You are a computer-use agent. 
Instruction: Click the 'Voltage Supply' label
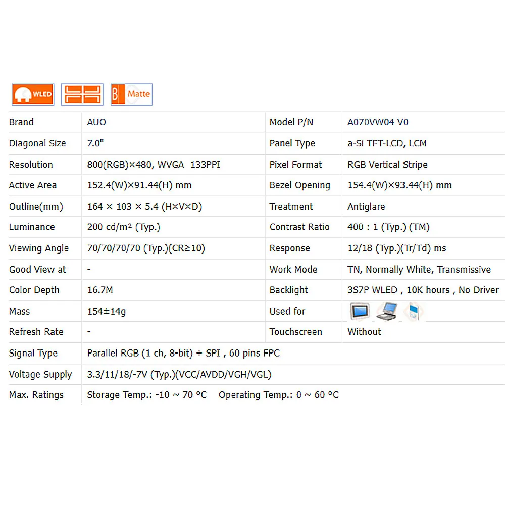point(40,374)
